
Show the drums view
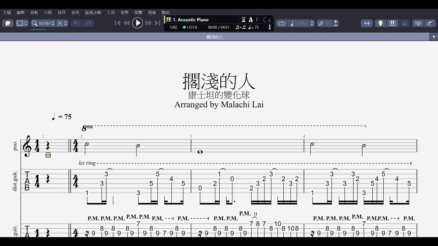click(x=405, y=23)
